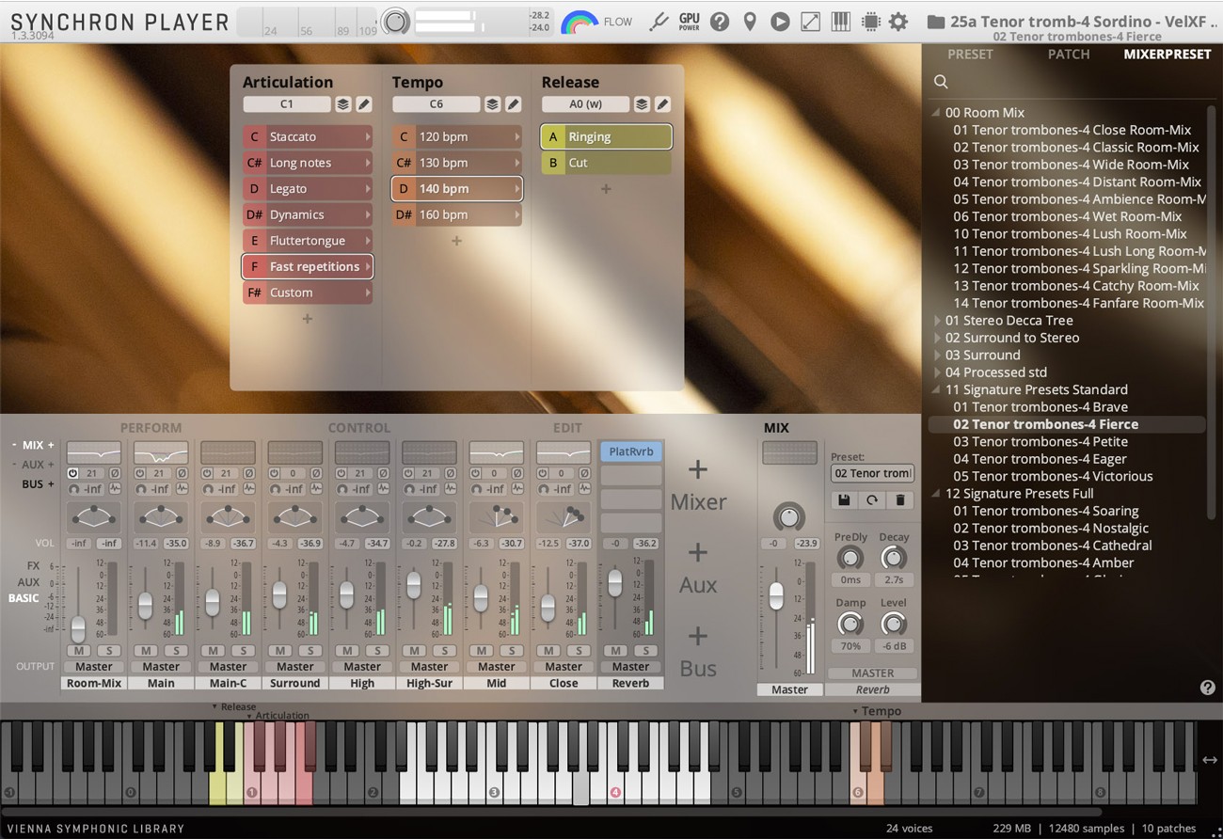Image resolution: width=1223 pixels, height=839 pixels.
Task: Open the help question mark icon in toolbar
Action: [720, 21]
